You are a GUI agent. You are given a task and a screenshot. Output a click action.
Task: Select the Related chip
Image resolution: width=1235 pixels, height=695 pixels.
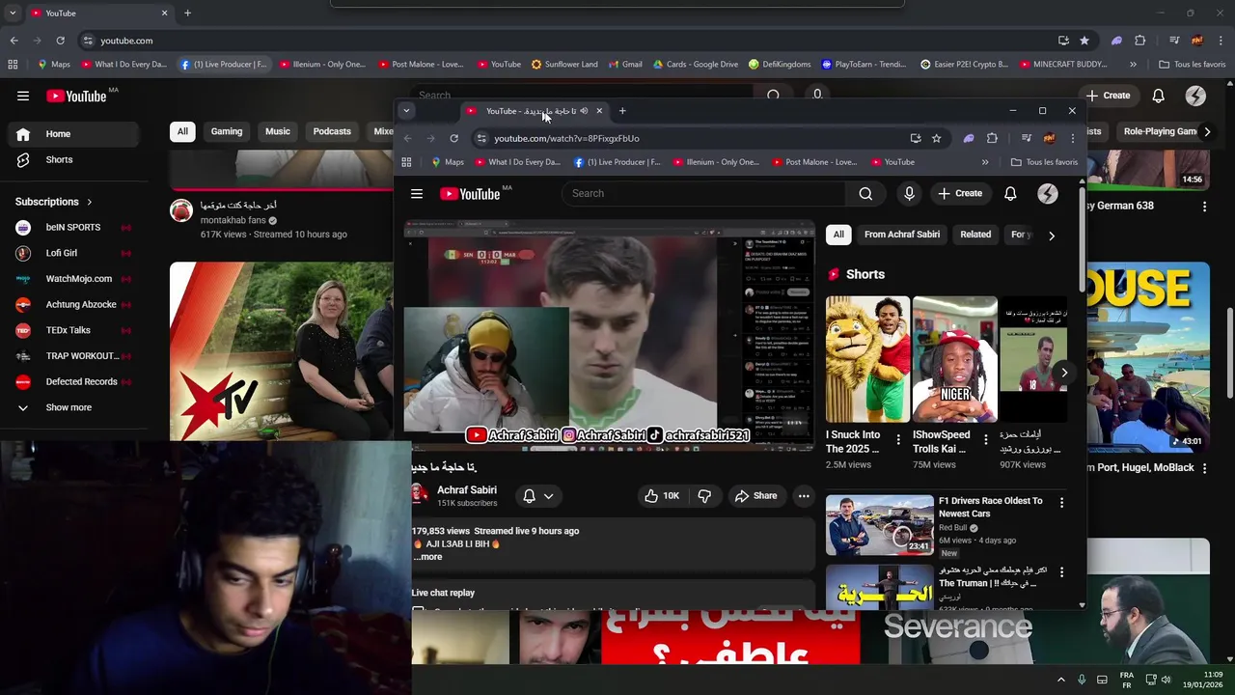[975, 235]
